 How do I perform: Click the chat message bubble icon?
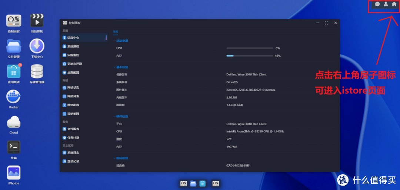tap(377, 4)
